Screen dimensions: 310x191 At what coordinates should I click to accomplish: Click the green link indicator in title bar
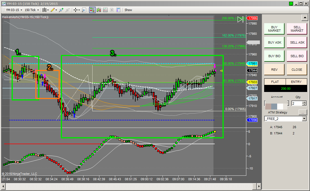(291, 4)
